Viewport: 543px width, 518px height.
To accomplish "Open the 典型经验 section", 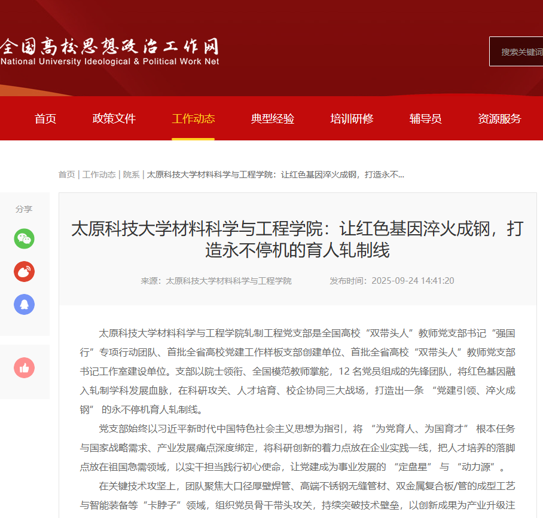I will [273, 119].
